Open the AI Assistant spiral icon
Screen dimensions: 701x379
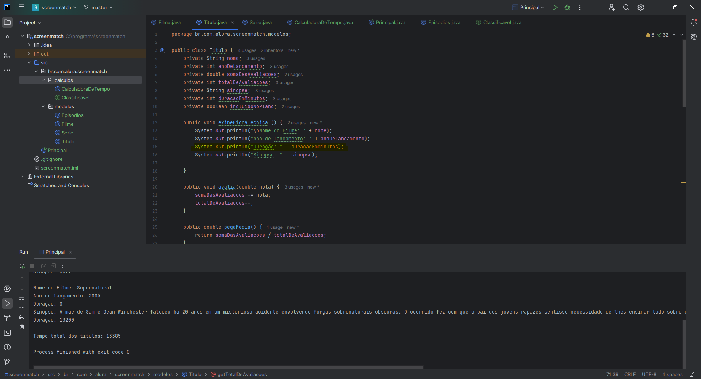point(694,37)
